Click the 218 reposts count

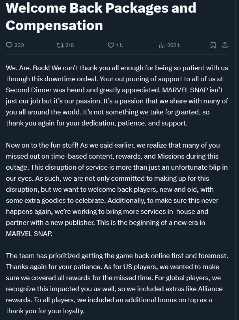[x=69, y=45]
